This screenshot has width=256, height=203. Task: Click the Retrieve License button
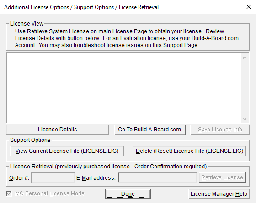(x=222, y=177)
